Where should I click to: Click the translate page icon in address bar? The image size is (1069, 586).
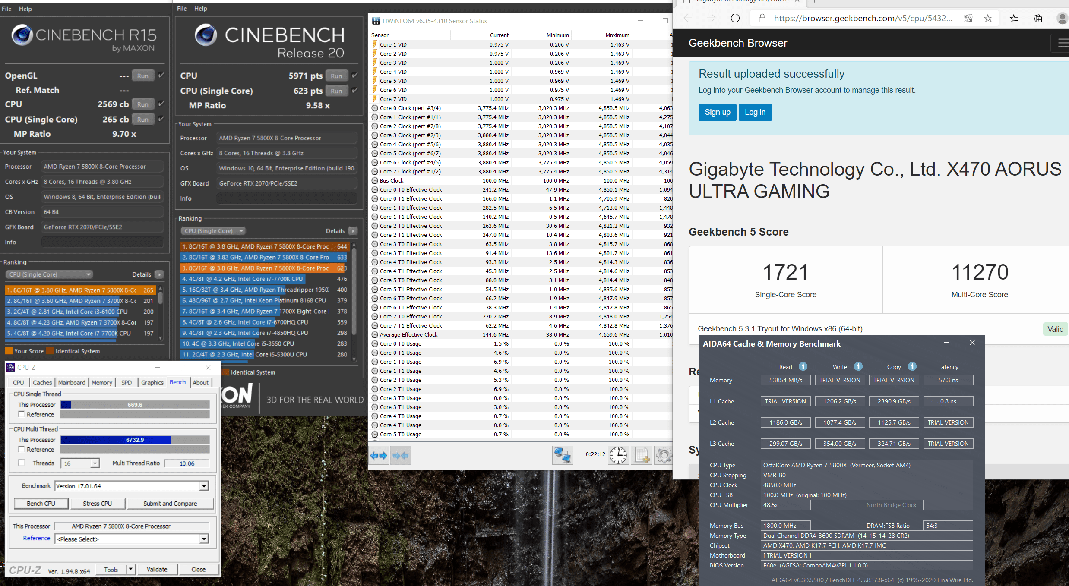tap(968, 18)
